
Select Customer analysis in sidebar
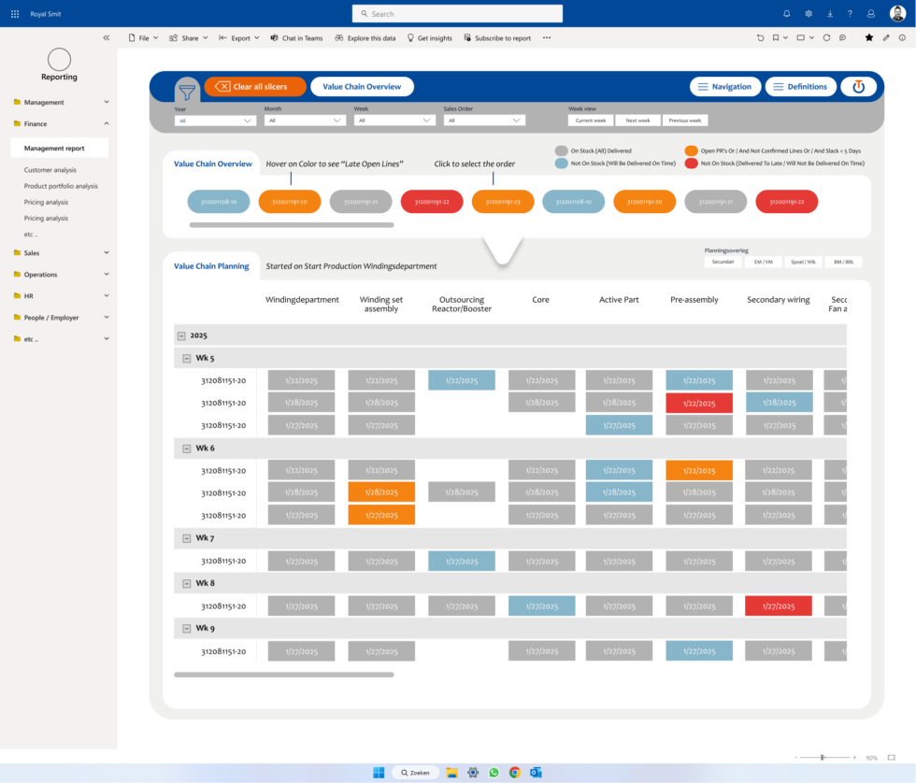coord(50,170)
